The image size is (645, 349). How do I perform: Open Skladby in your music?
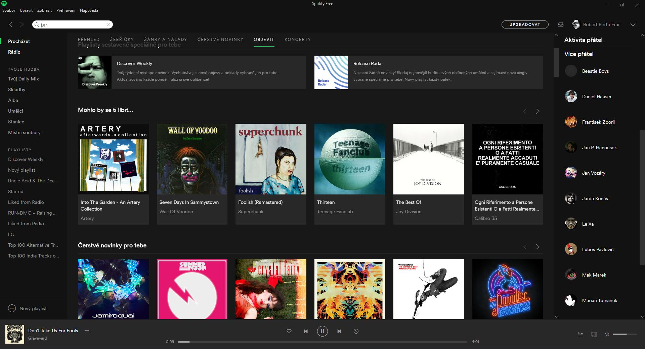pos(17,90)
